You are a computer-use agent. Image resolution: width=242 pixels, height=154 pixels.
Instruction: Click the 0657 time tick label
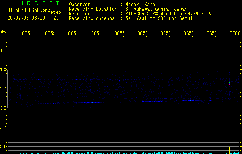[x=165, y=33]
